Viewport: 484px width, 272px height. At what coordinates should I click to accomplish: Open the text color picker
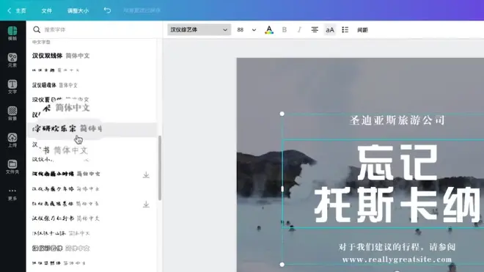pos(269,30)
